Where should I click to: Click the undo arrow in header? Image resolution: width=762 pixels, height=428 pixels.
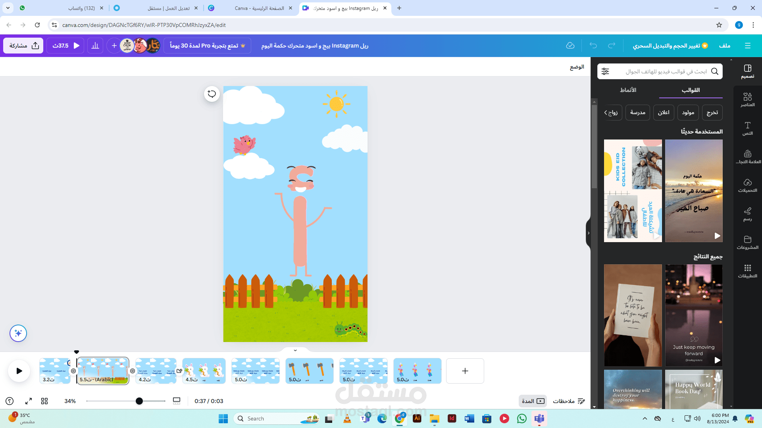click(593, 46)
